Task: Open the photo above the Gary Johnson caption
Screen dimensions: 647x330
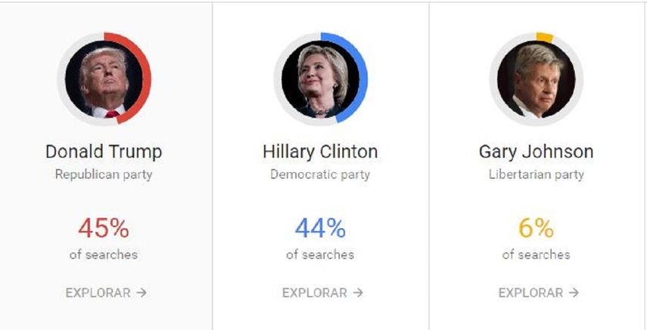Action: pos(536,79)
